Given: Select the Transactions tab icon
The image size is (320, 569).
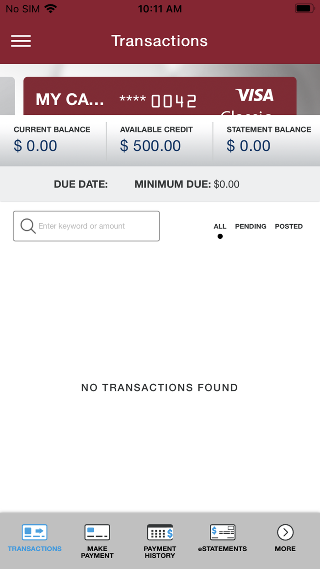Looking at the screenshot, I should pyautogui.click(x=34, y=532).
